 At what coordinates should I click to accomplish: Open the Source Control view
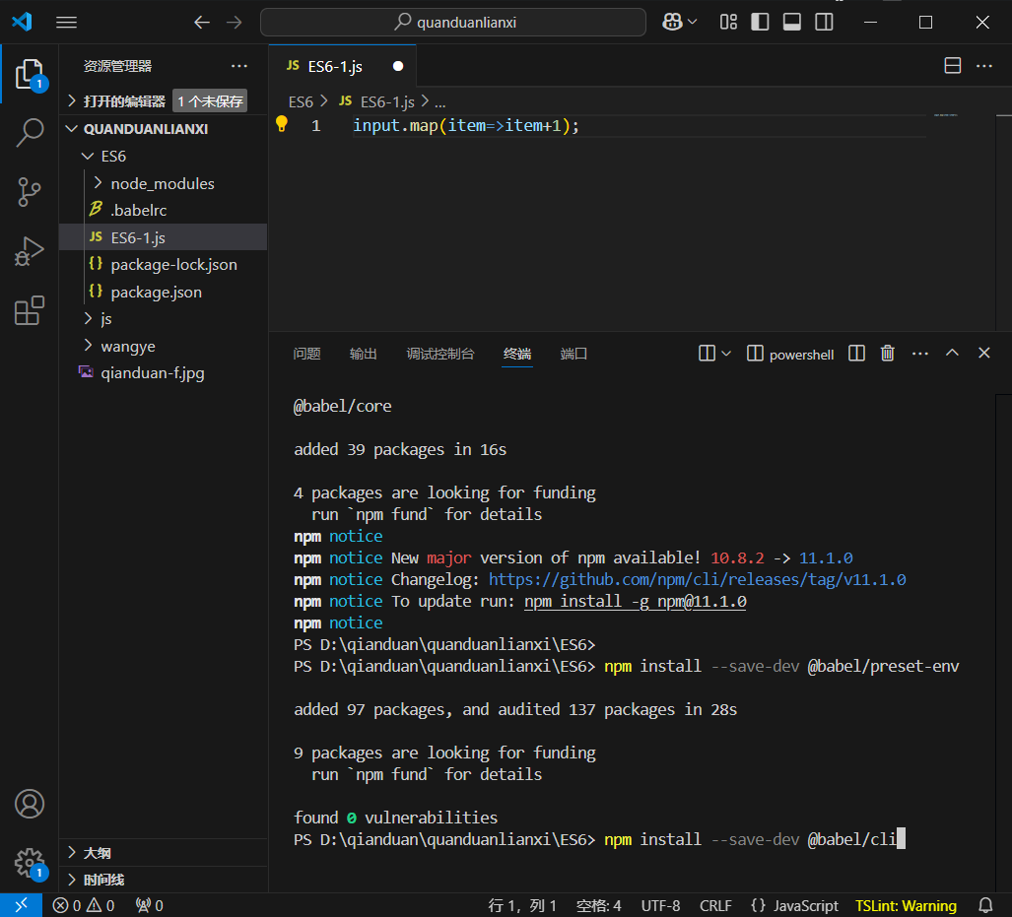(30, 192)
